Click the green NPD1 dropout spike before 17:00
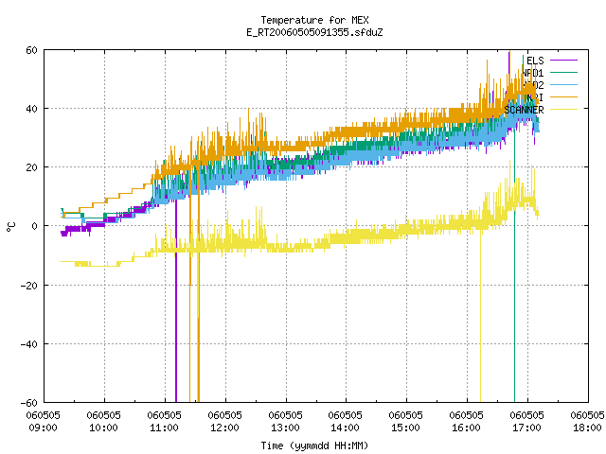 point(515,267)
